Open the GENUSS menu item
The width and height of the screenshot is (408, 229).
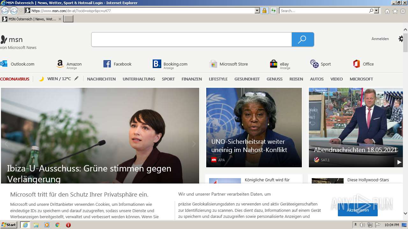[x=274, y=79]
